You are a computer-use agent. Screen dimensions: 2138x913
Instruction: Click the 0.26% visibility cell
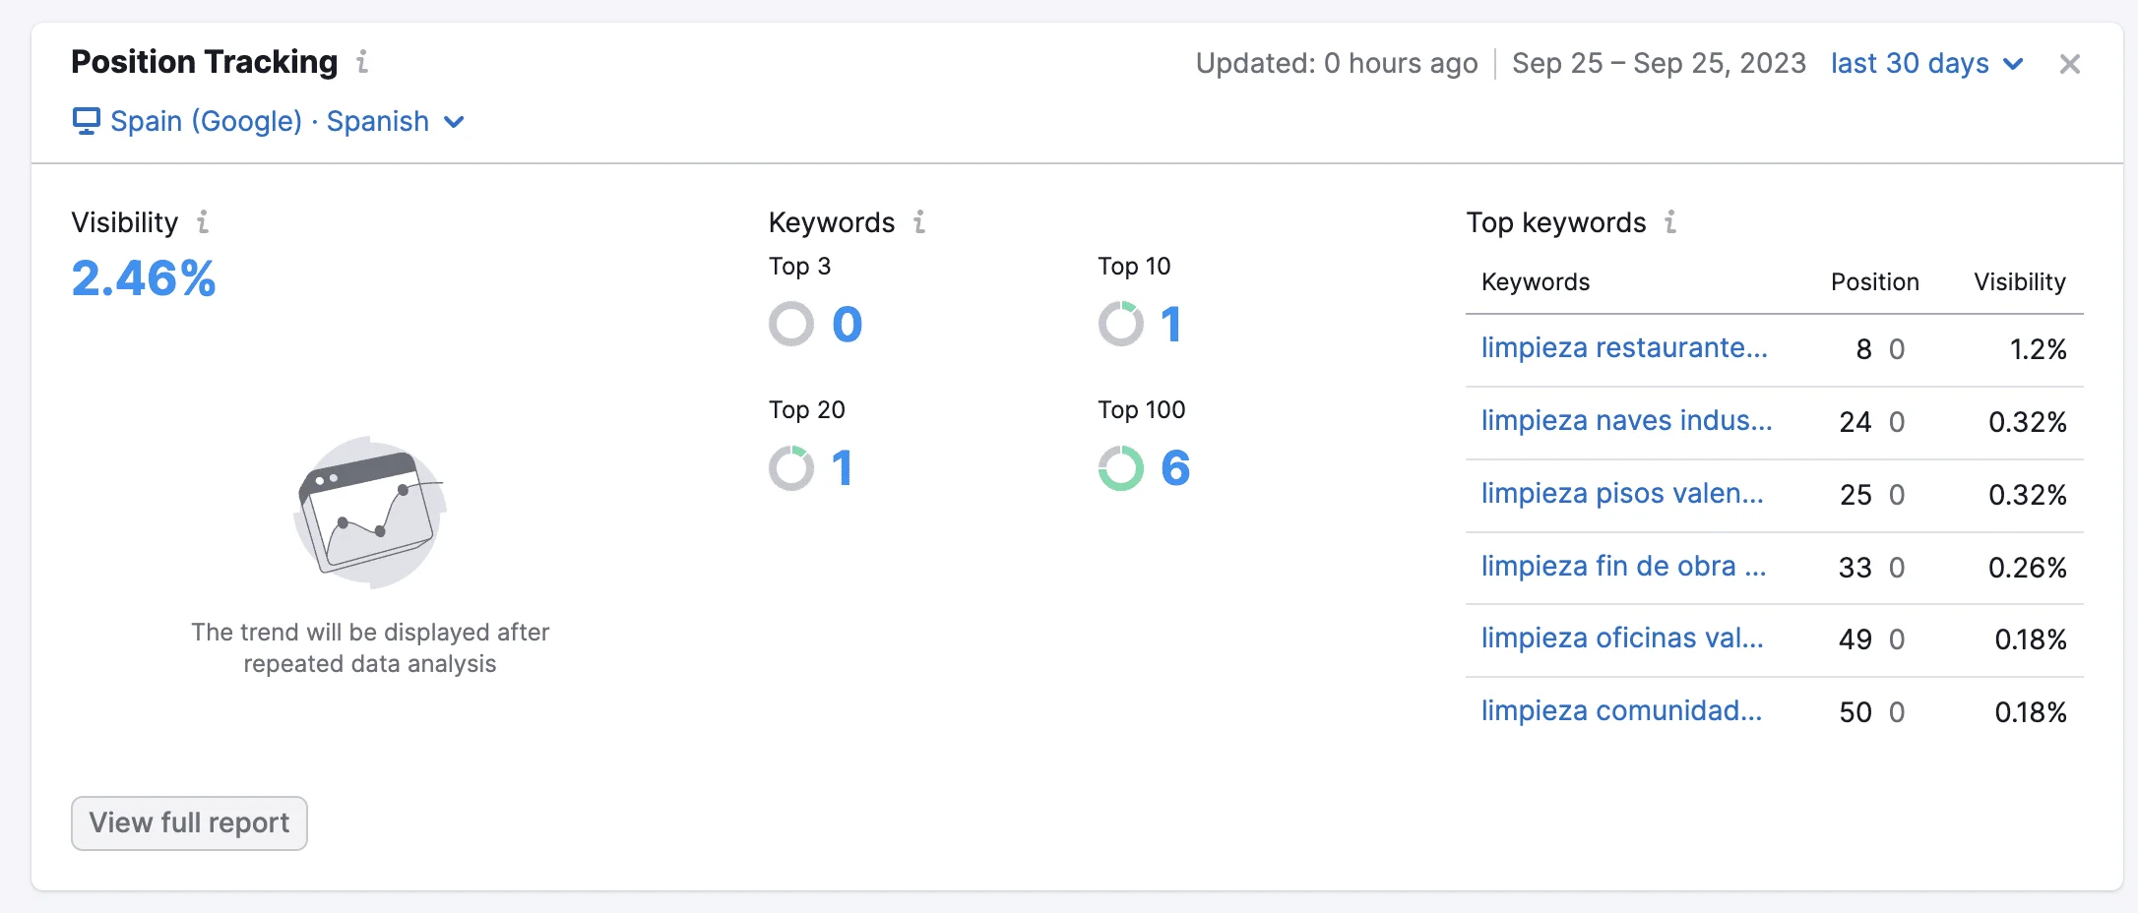pyautogui.click(x=2028, y=568)
